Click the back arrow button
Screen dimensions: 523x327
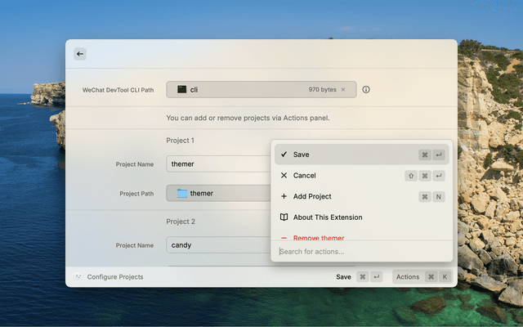click(x=79, y=54)
